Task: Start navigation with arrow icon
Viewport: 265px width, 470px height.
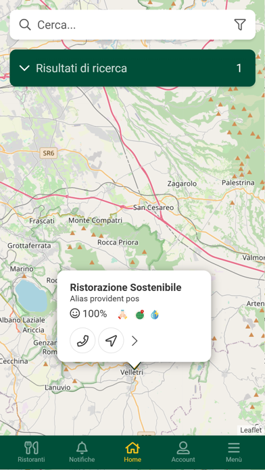Action: [111, 340]
